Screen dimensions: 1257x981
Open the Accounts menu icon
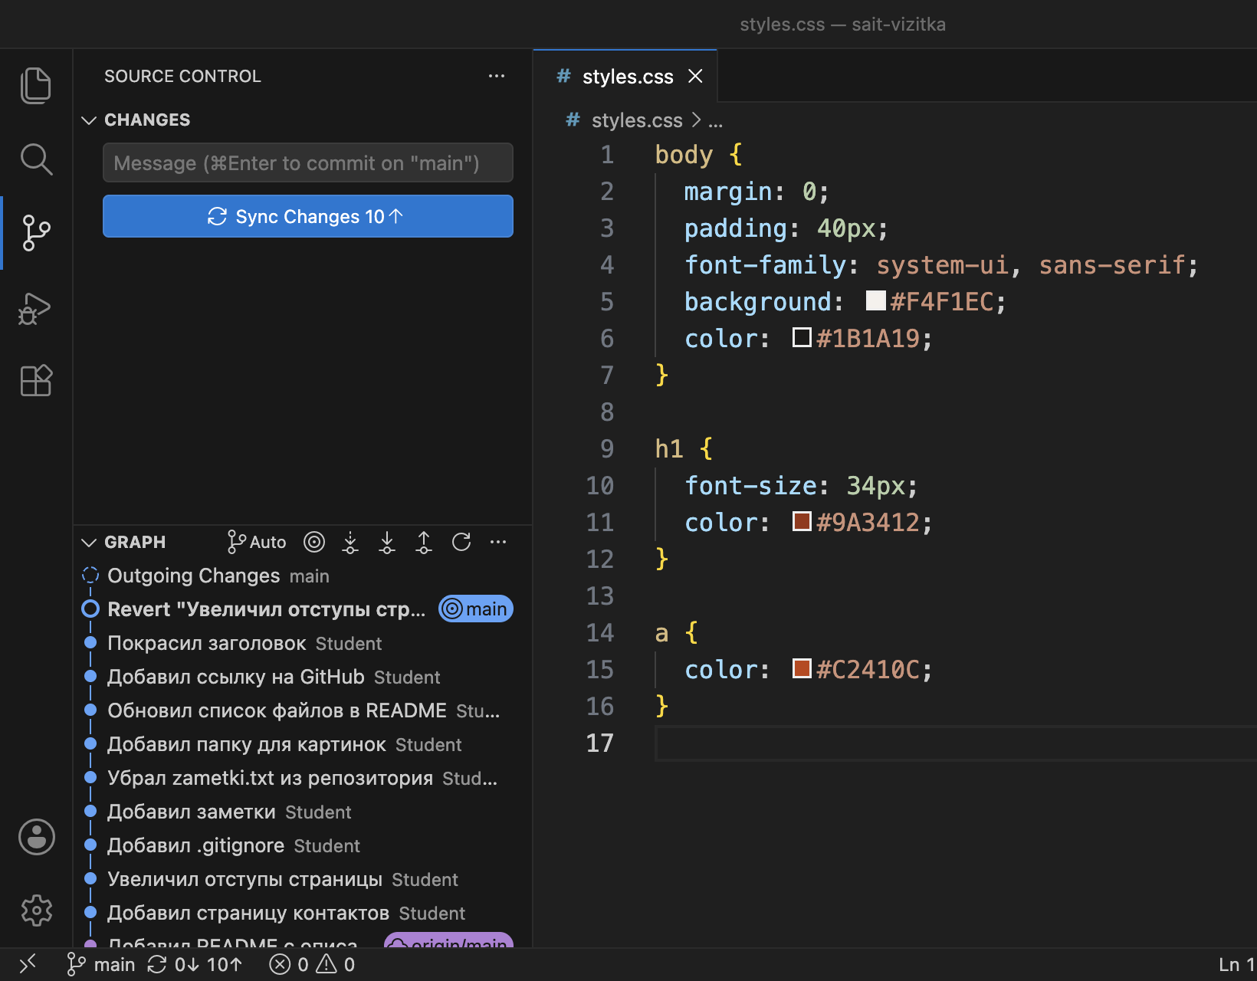coord(36,836)
